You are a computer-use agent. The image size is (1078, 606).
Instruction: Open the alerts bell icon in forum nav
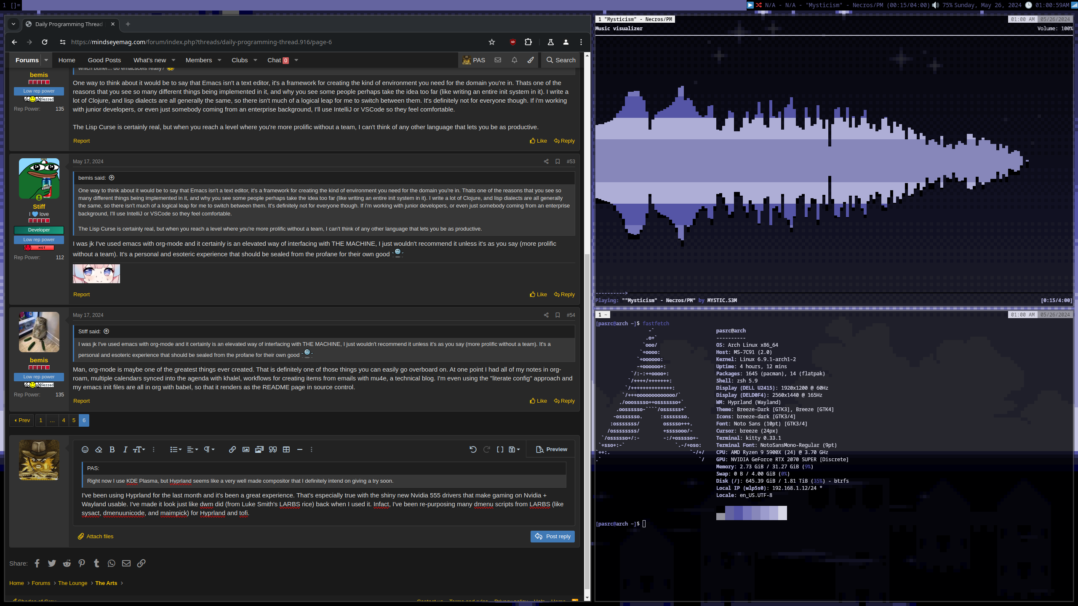[x=514, y=60]
